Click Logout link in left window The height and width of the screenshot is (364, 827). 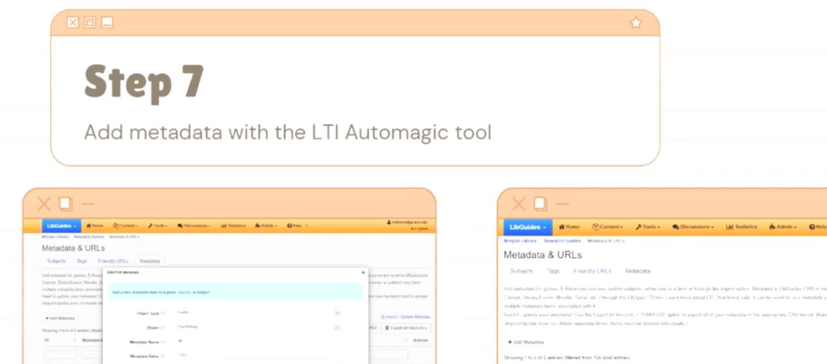coord(419,229)
